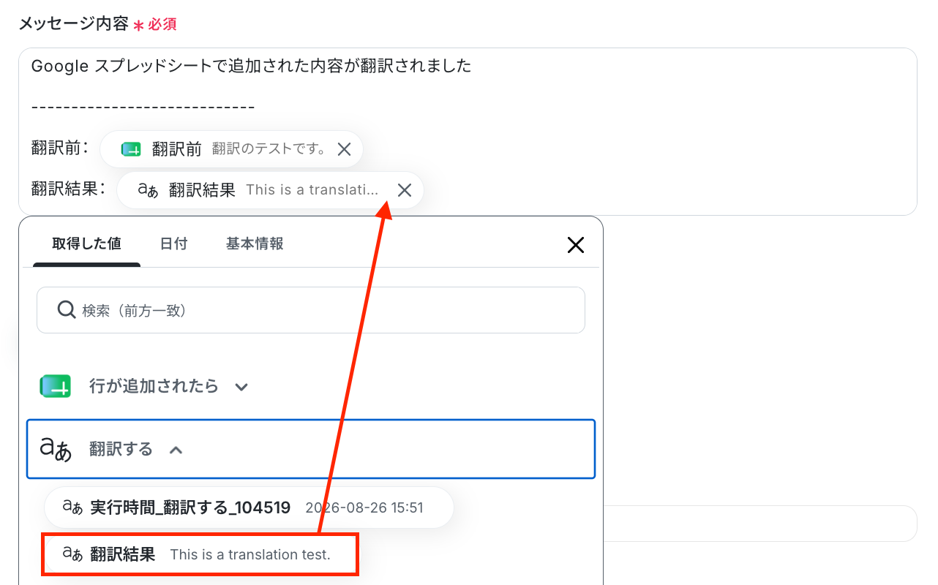
Task: Collapse the 翻訳する section chevron
Action: coord(176,450)
